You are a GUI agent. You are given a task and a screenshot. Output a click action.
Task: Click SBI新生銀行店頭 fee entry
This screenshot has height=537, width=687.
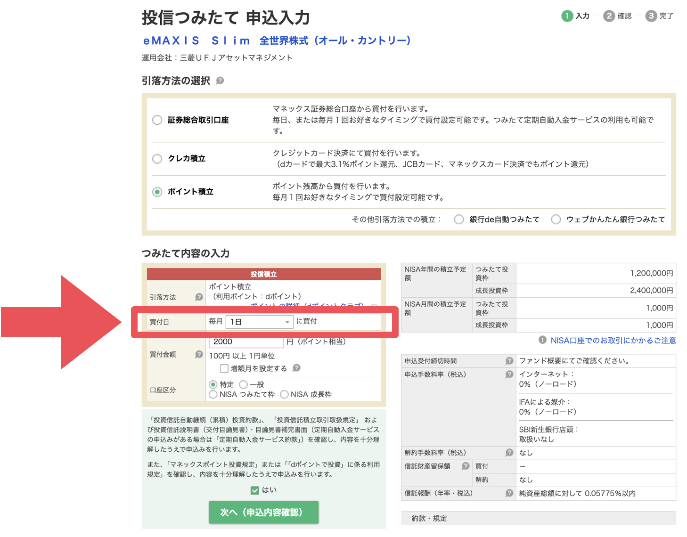point(548,434)
